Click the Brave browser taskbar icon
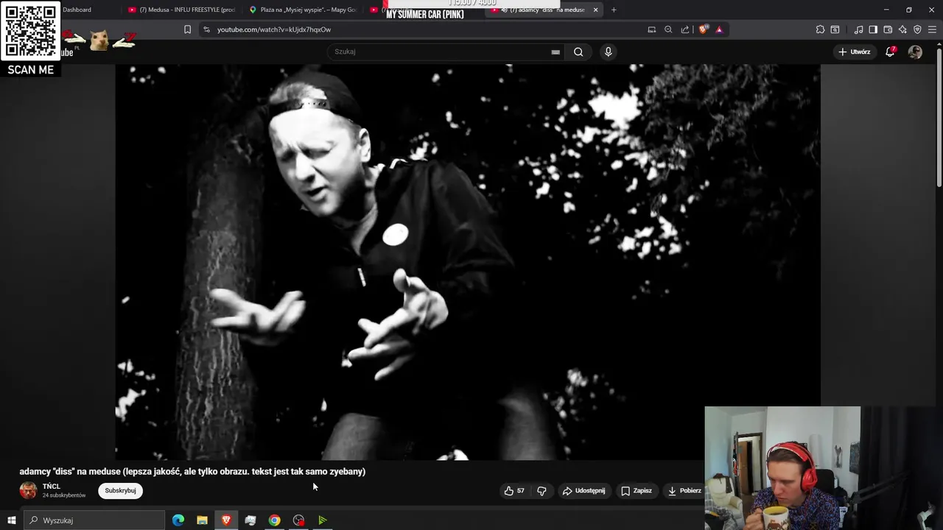Viewport: 943px width, 530px height. click(226, 520)
